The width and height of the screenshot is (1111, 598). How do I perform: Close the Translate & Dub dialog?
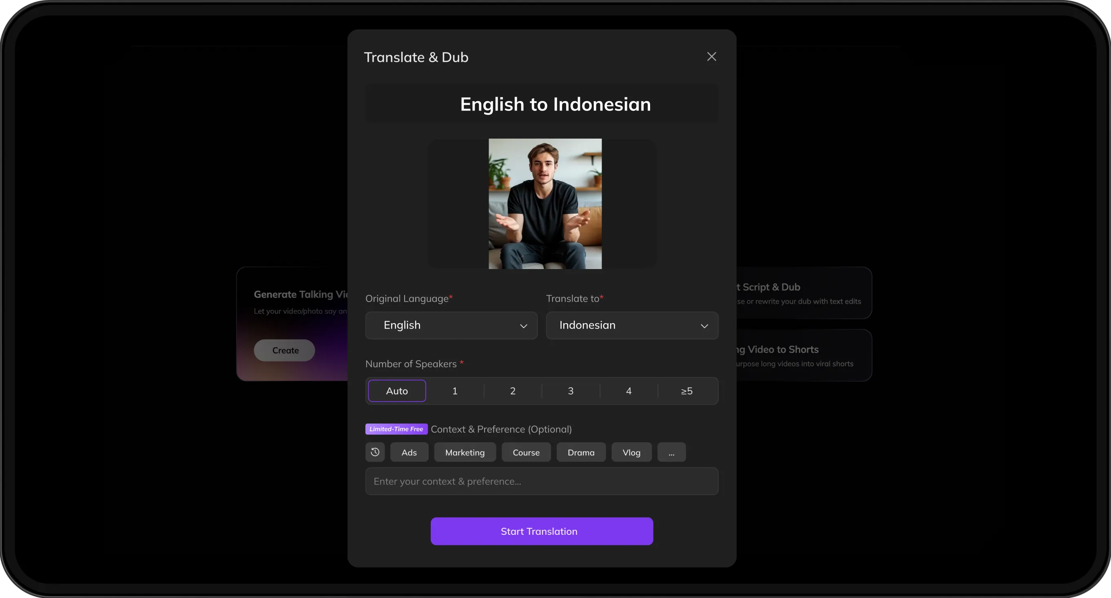point(711,57)
